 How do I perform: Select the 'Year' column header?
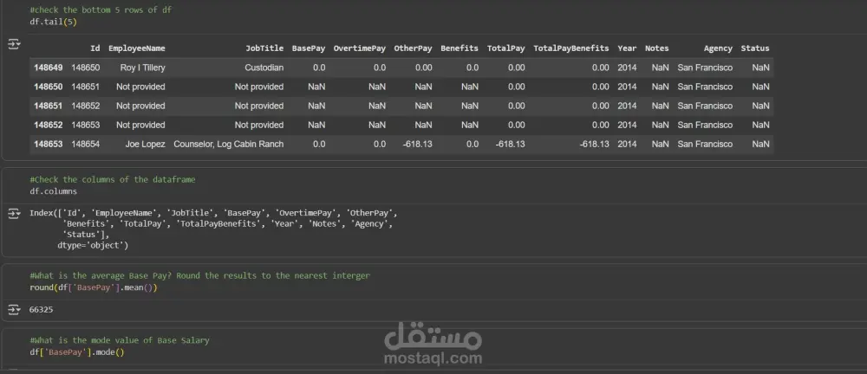pyautogui.click(x=627, y=48)
